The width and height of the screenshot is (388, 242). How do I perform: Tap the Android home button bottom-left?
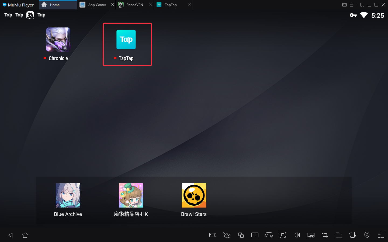tap(25, 235)
